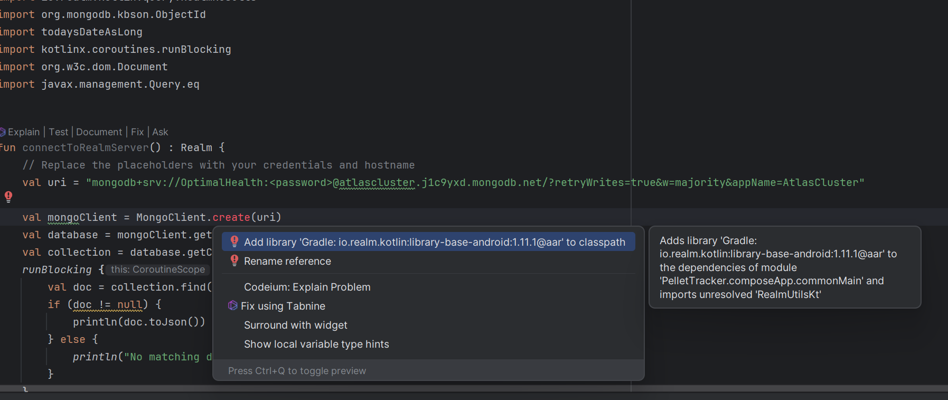This screenshot has height=400, width=948.
Task: Choose Add library to classpath quick fix
Action: [x=434, y=242]
